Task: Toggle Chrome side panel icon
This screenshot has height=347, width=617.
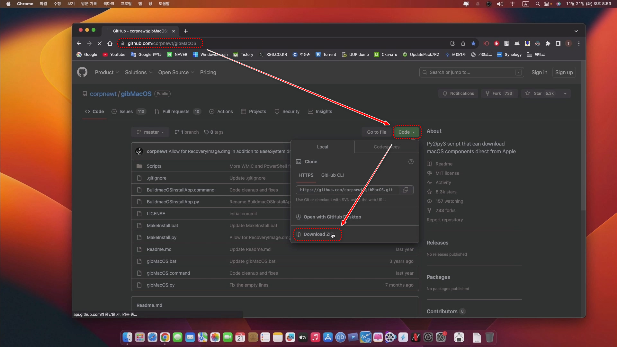Action: (x=558, y=43)
